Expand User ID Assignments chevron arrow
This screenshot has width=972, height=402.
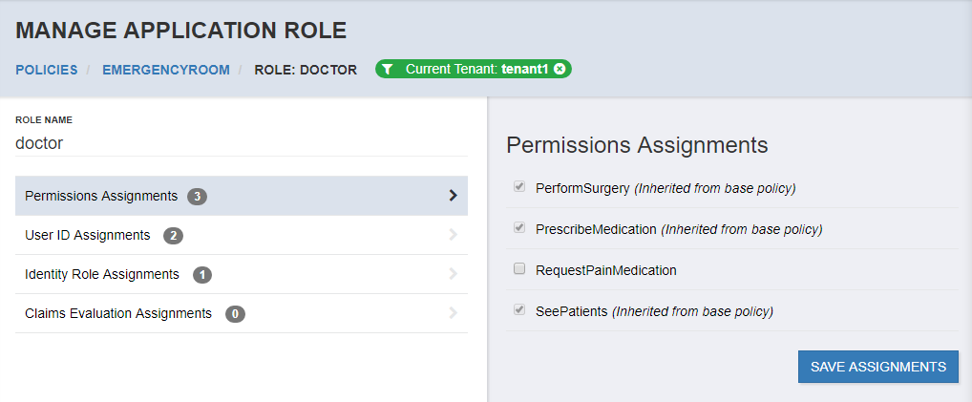454,235
